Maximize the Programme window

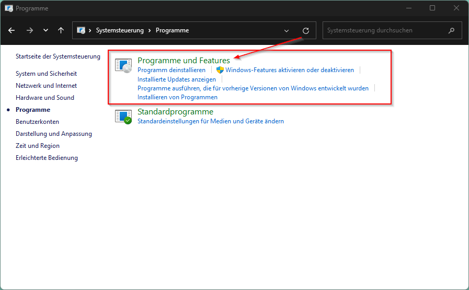tap(432, 8)
